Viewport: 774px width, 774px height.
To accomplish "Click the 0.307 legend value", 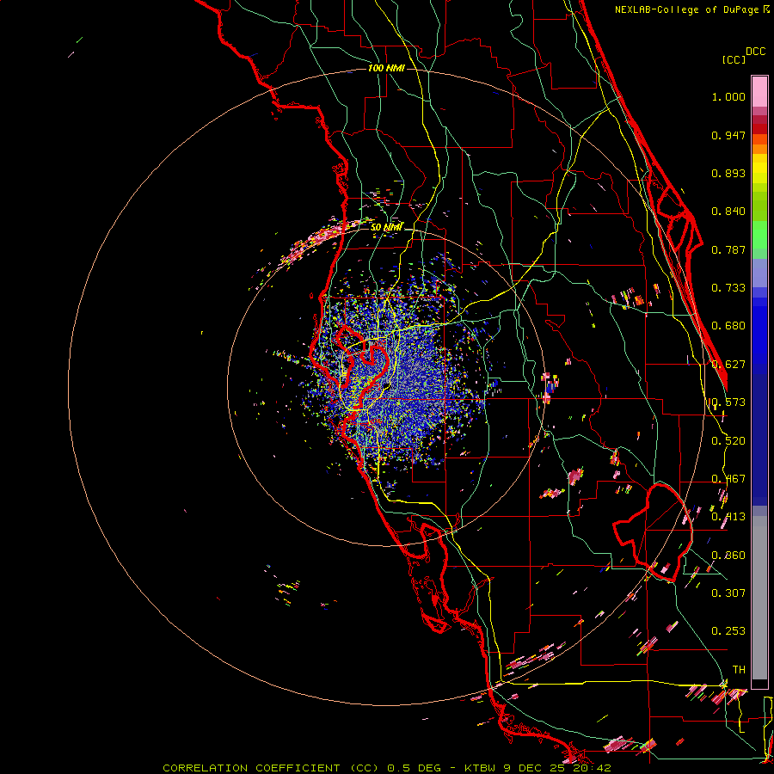I will (x=728, y=593).
